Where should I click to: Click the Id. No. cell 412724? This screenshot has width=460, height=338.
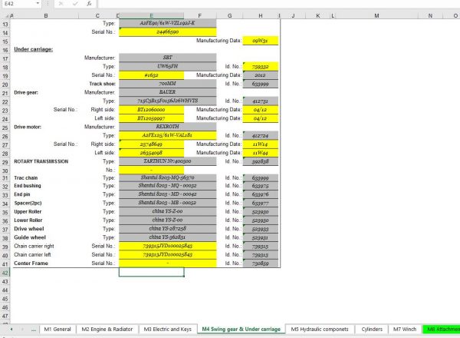(x=261, y=135)
